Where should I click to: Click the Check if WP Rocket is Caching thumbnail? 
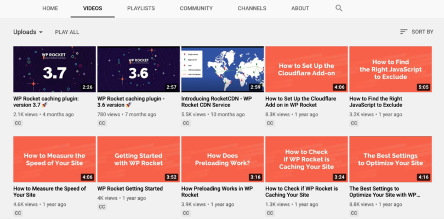(306, 159)
